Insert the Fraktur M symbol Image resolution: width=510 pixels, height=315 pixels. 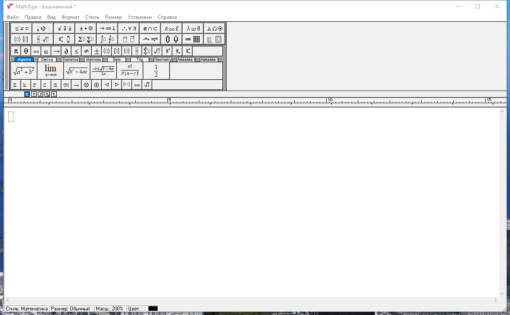[66, 85]
